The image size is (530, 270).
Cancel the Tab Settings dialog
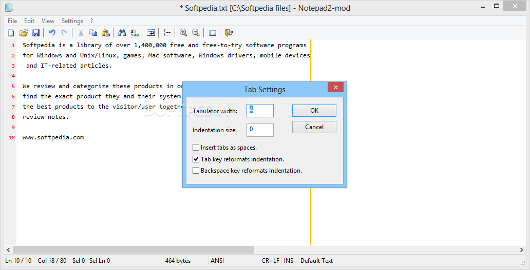[314, 127]
